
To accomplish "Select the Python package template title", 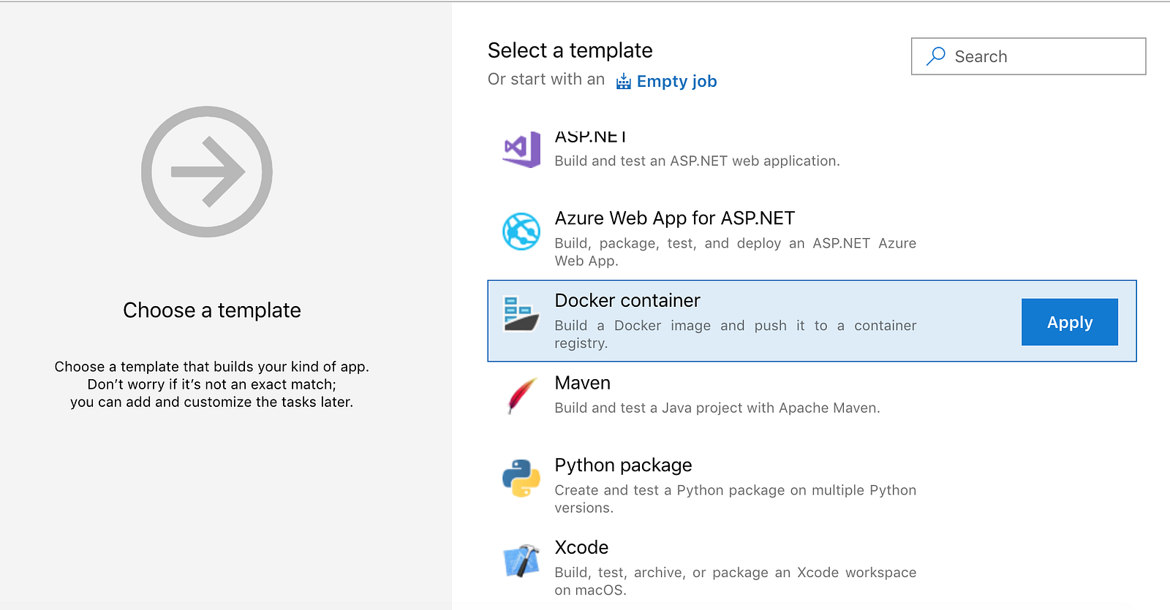I will click(623, 465).
